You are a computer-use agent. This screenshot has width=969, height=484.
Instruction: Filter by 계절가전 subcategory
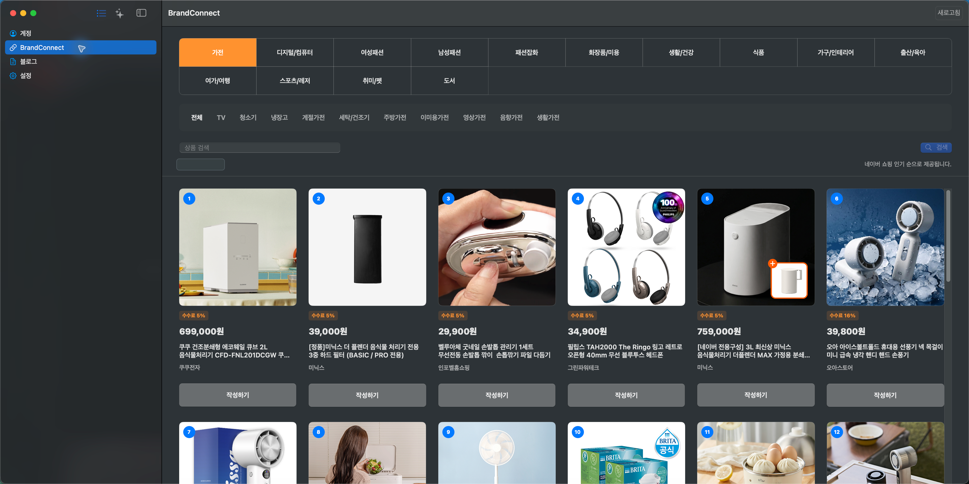(x=313, y=118)
